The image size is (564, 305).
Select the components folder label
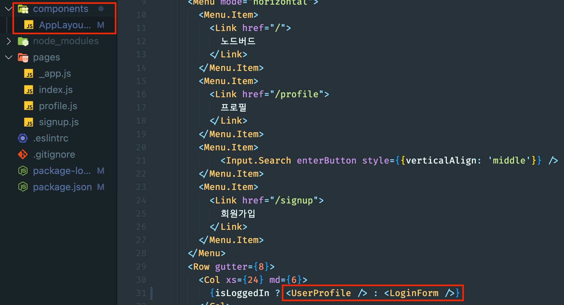pyautogui.click(x=61, y=9)
